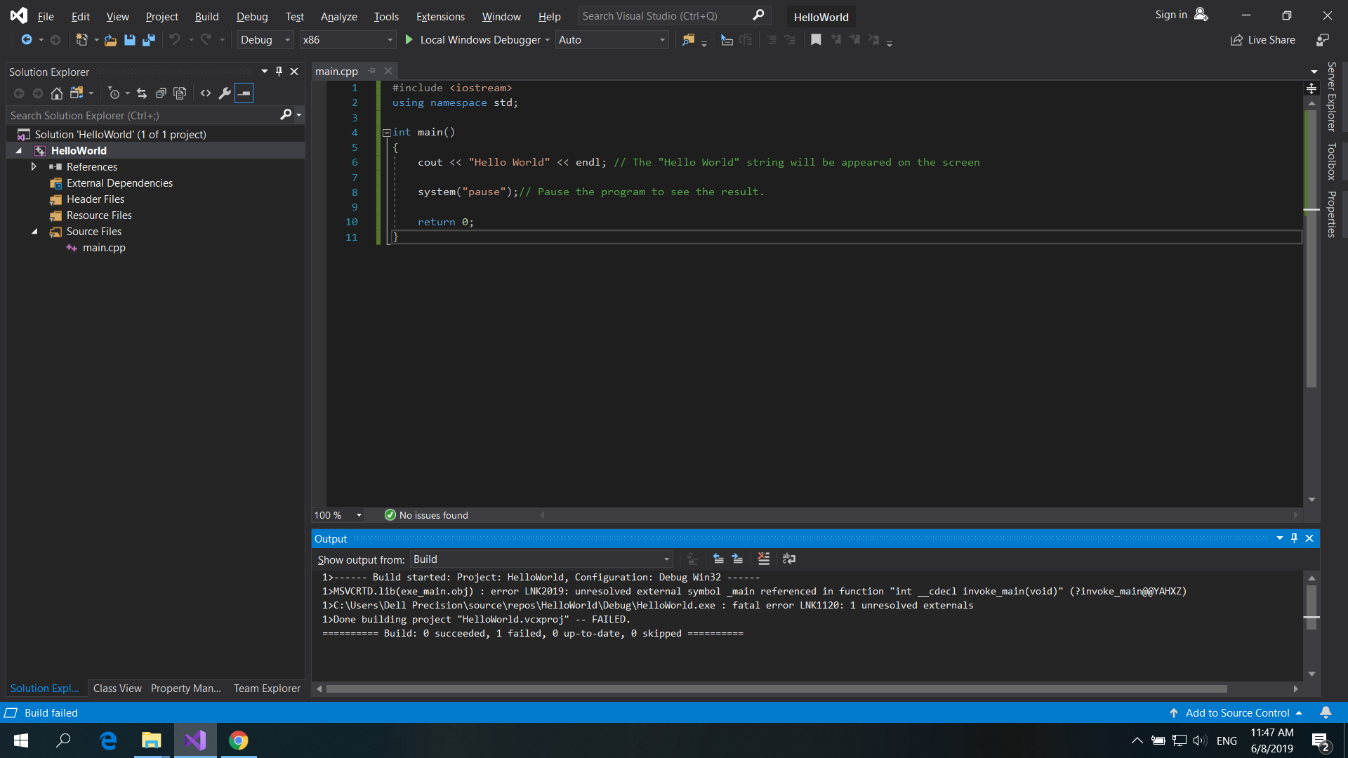Image resolution: width=1348 pixels, height=758 pixels.
Task: Click the Open File folder icon
Action: (x=110, y=40)
